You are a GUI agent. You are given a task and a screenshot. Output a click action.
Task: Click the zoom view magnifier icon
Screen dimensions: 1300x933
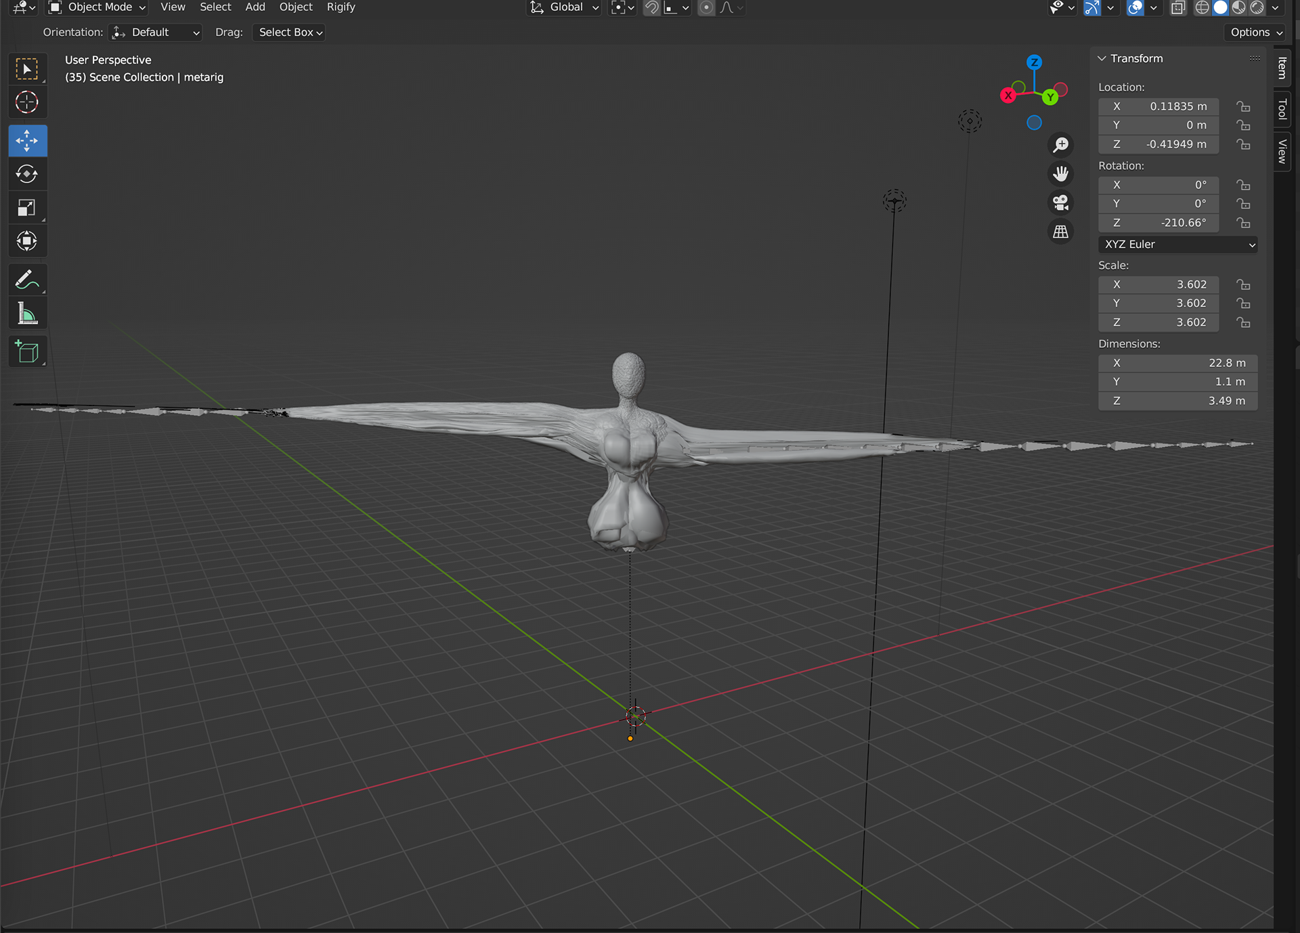[x=1060, y=145]
